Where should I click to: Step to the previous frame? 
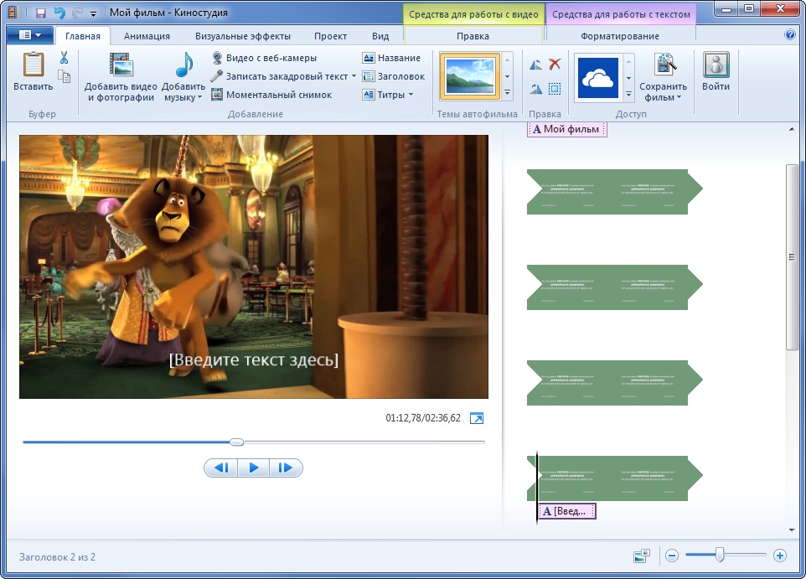click(x=221, y=468)
